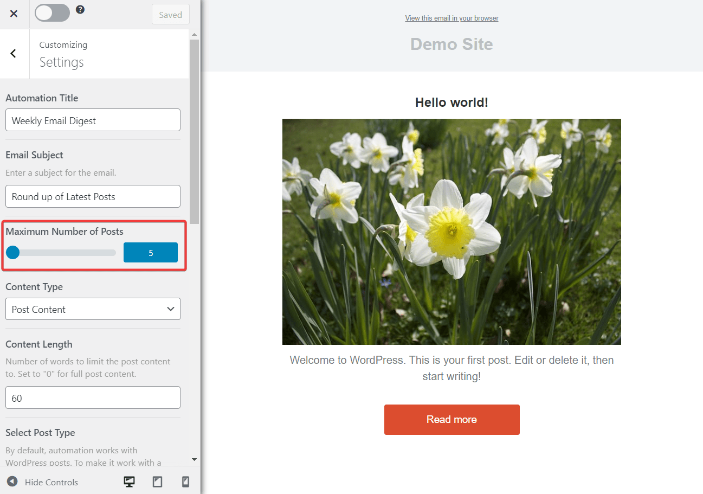
Task: Open the Hello world! post title
Action: tap(452, 102)
